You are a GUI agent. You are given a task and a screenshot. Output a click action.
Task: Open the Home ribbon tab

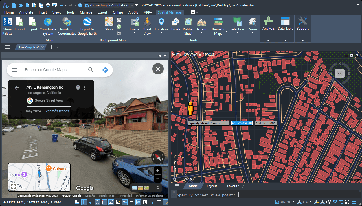pos(9,12)
